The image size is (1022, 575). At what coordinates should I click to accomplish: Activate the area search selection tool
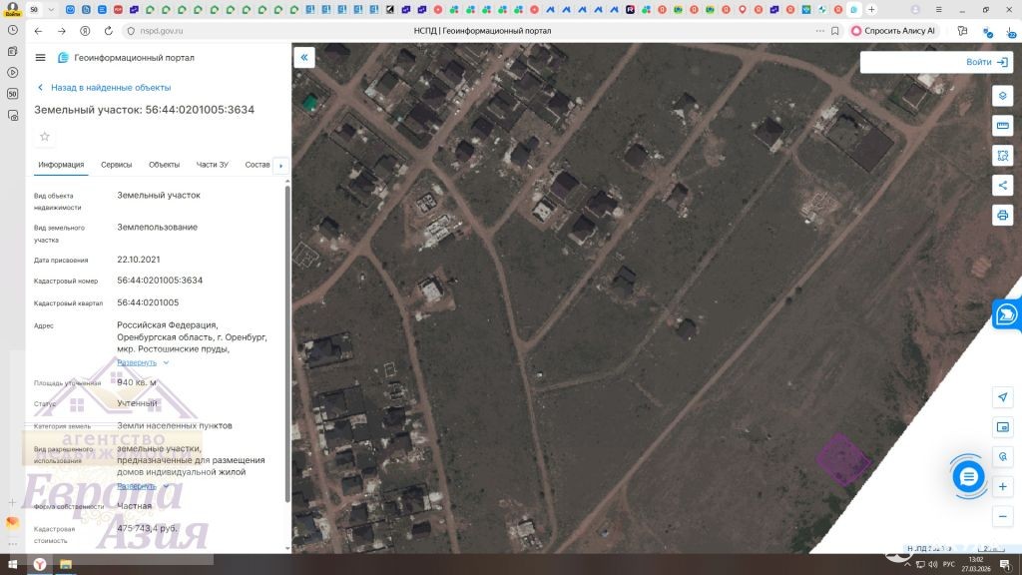pos(1002,156)
